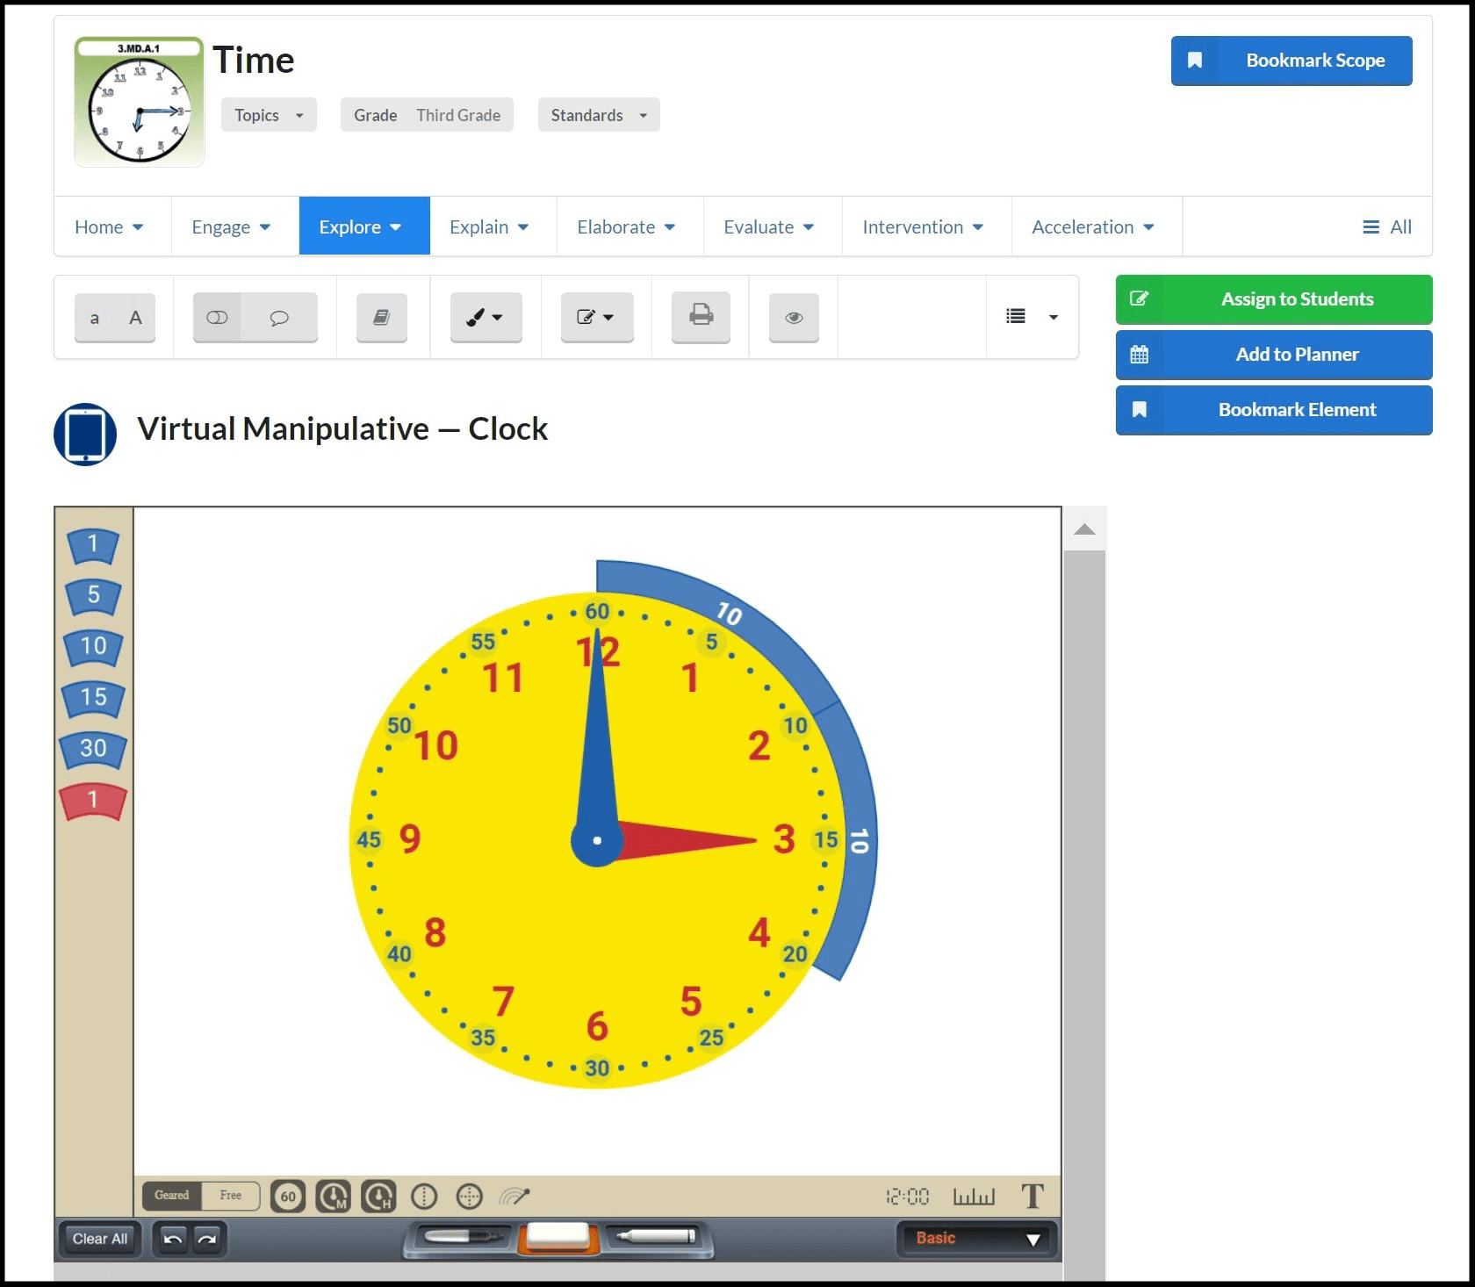Click the Time scope clock thumbnail
This screenshot has width=1475, height=1287.
[x=140, y=102]
